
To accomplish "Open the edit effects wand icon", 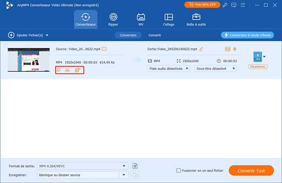I will 59,70.
